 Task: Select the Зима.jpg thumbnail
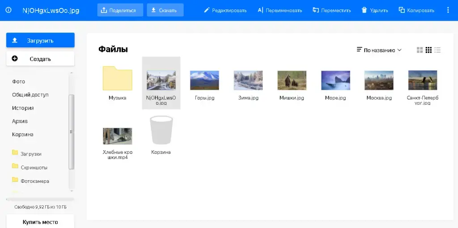click(x=248, y=80)
